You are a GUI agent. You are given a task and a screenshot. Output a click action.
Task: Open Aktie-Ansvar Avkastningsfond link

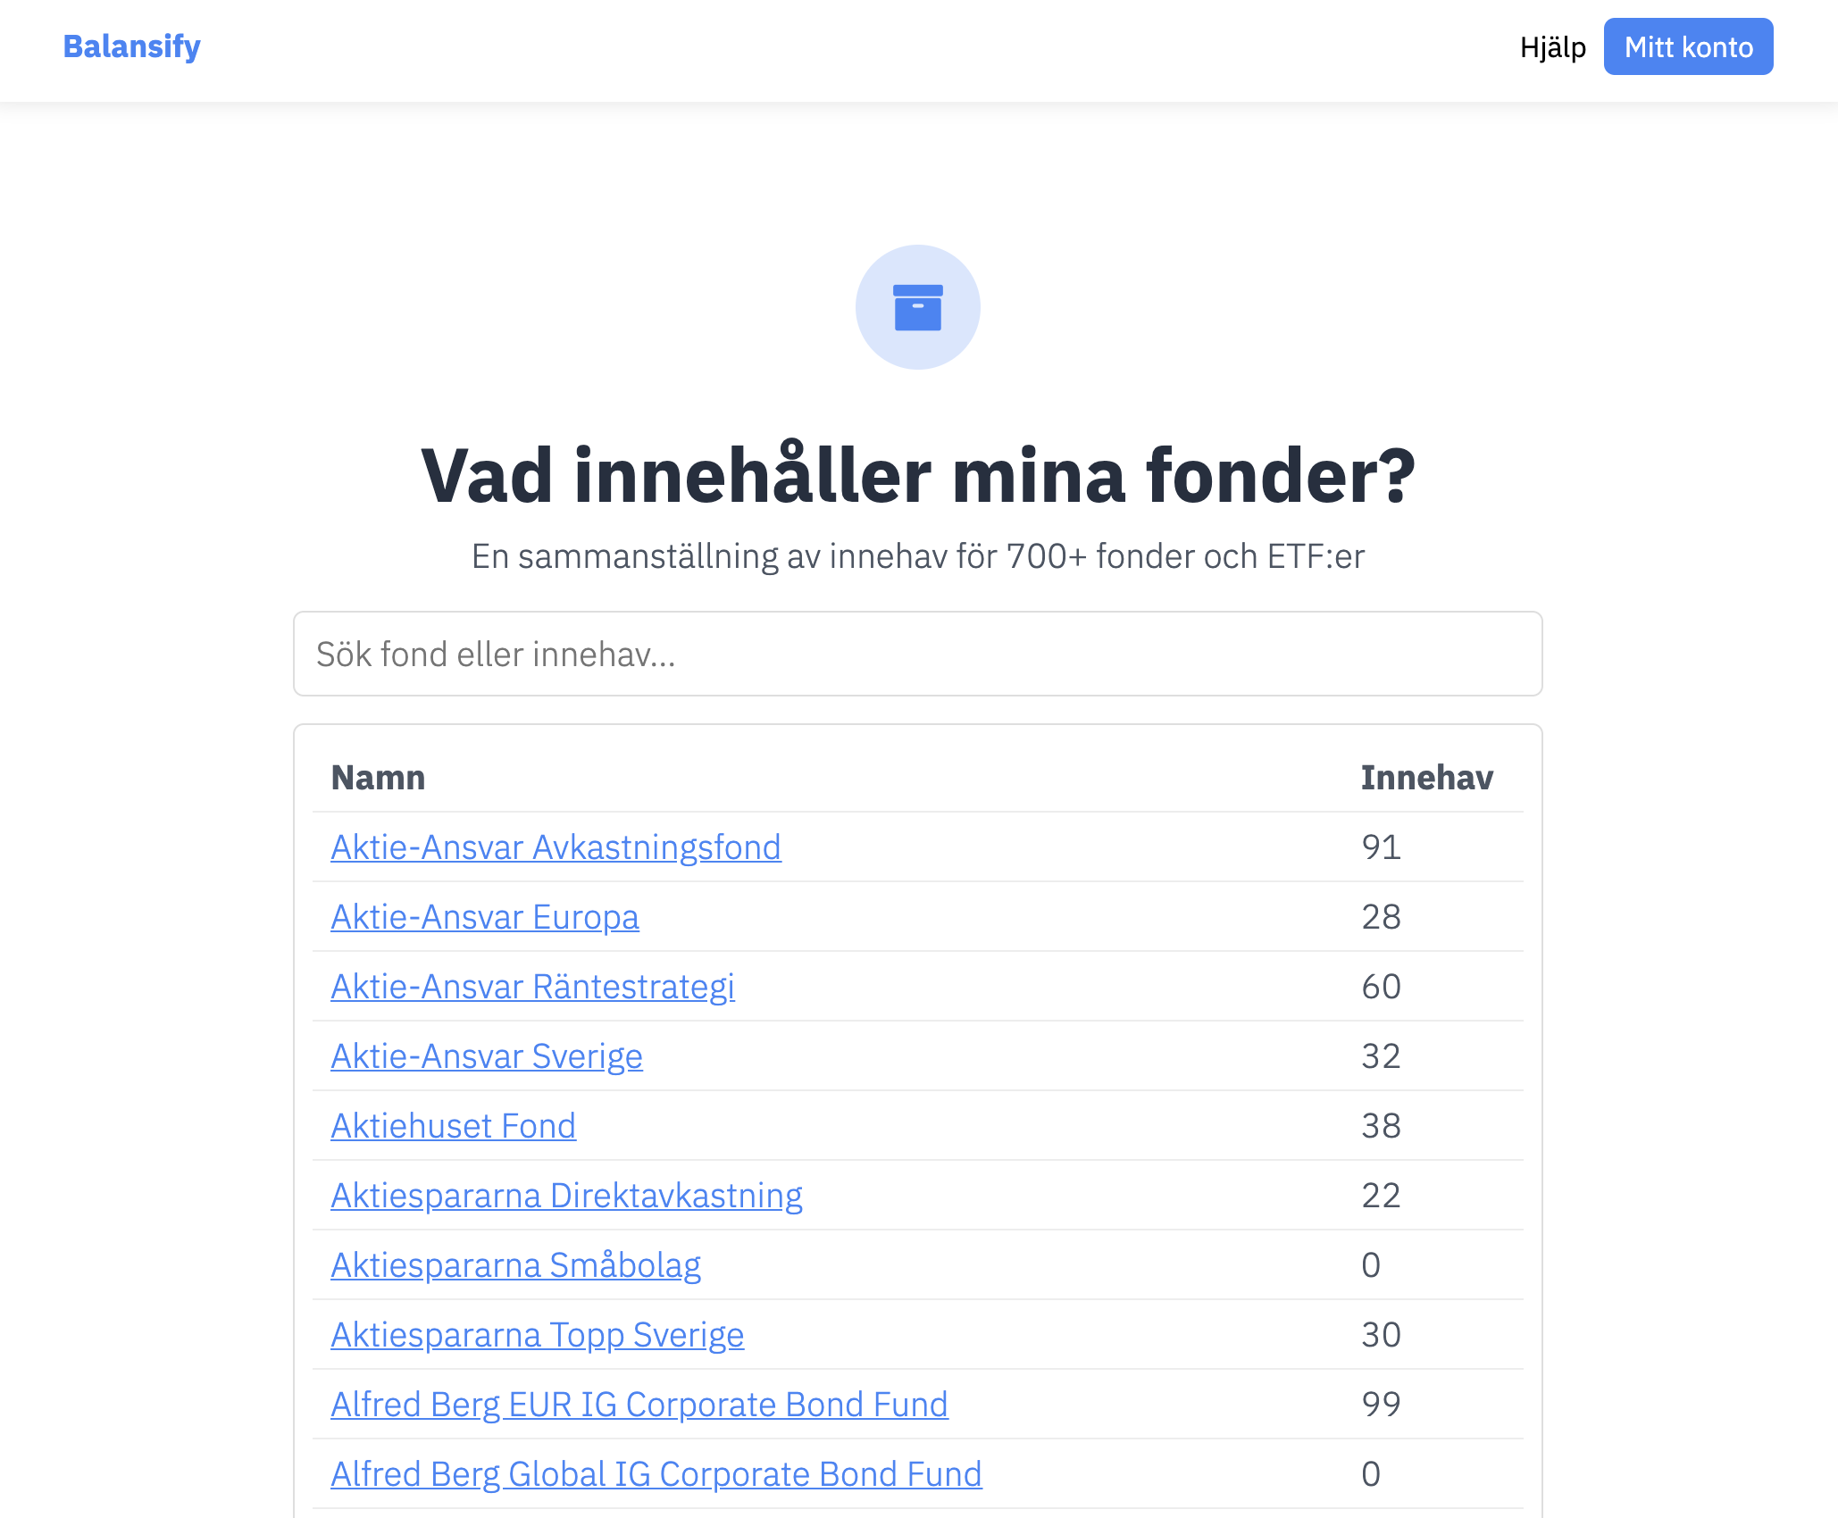coord(556,847)
